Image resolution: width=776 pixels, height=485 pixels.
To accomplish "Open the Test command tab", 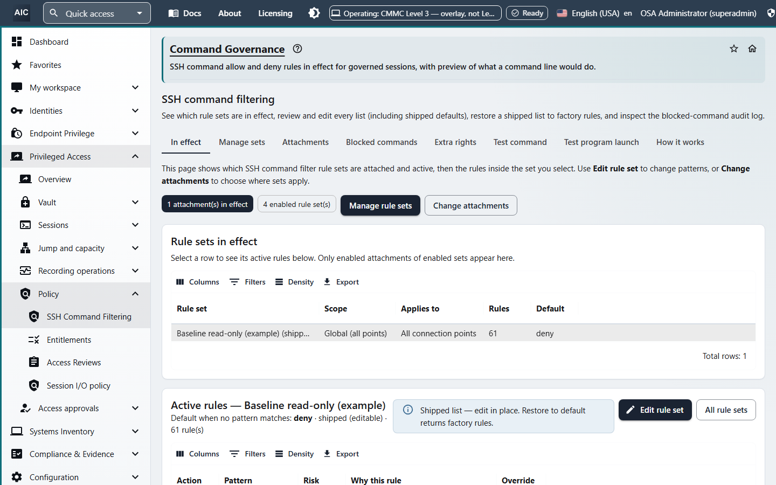I will point(520,142).
